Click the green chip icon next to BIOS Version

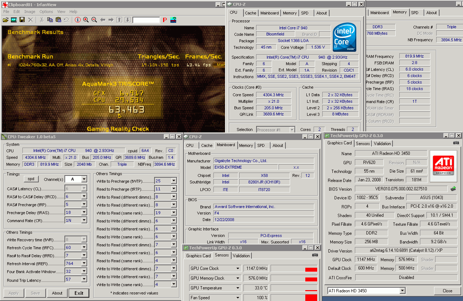tap(453, 189)
